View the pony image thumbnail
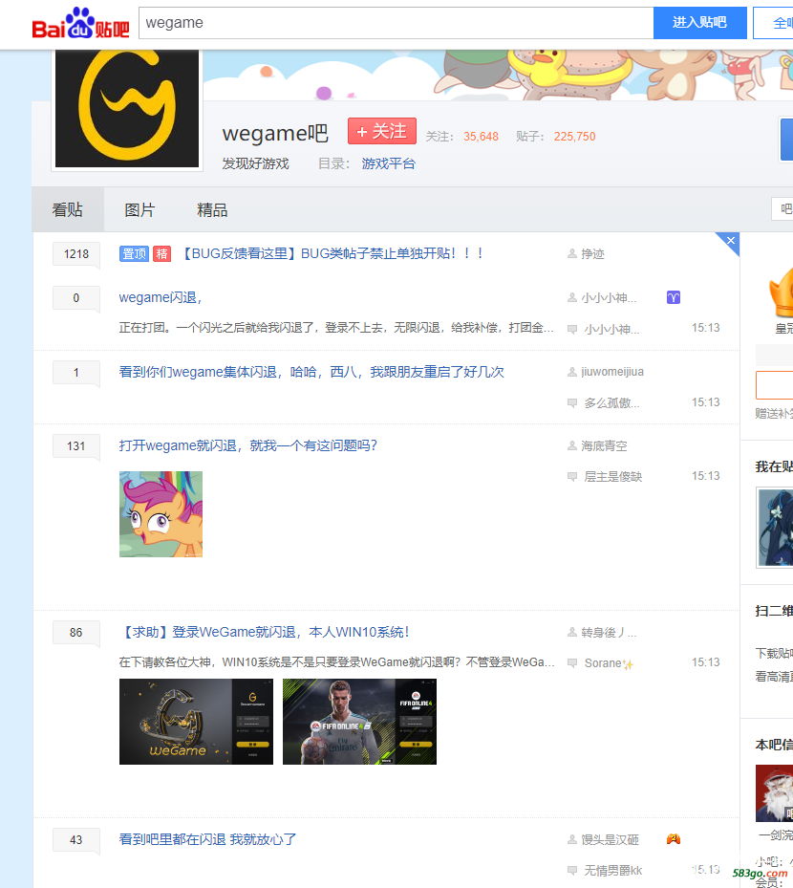The image size is (793, 888). click(x=161, y=514)
